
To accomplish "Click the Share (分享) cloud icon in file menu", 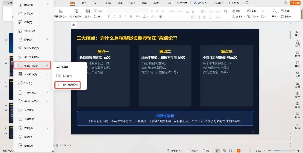I will pos(20,40).
